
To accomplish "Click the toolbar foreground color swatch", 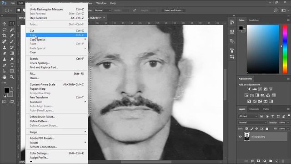I will click(x=7, y=90).
